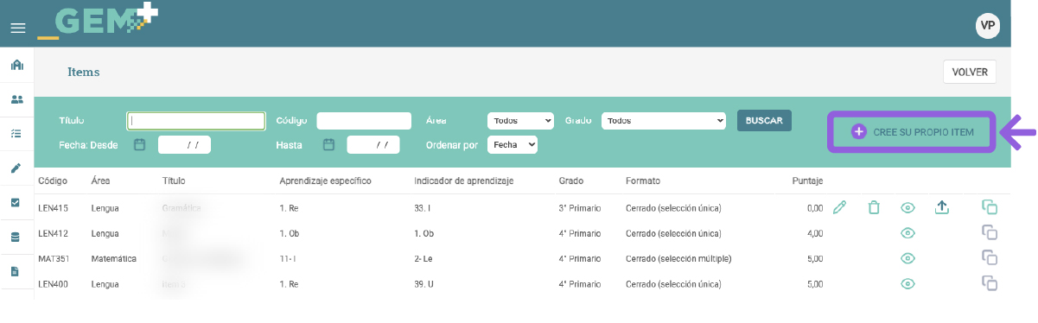Open the pencil sidebar icon

pos(16,168)
